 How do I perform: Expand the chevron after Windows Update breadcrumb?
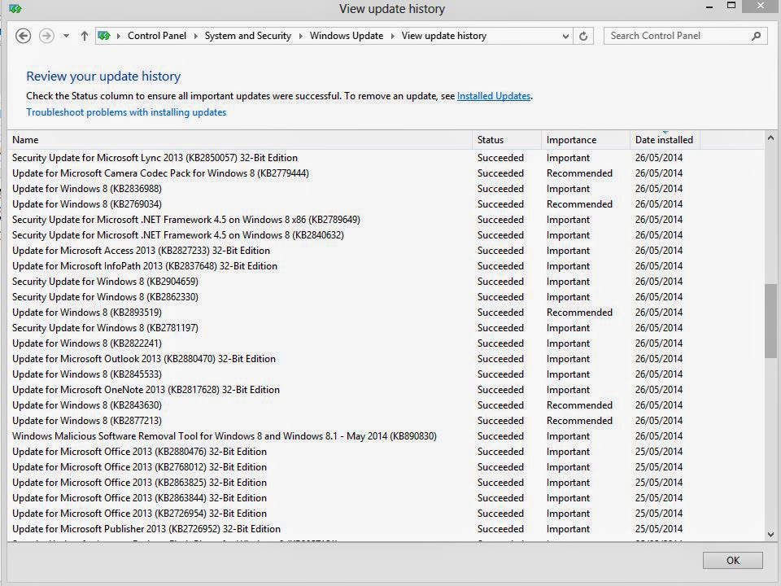(392, 36)
